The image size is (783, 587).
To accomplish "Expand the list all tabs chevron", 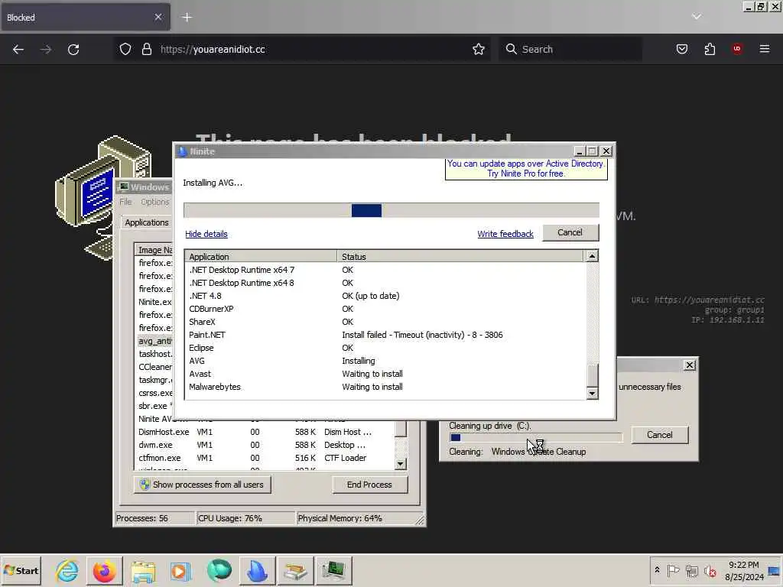I will pyautogui.click(x=696, y=17).
